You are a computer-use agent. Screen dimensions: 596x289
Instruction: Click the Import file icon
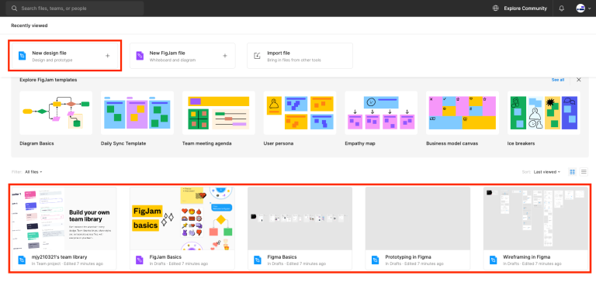[258, 56]
